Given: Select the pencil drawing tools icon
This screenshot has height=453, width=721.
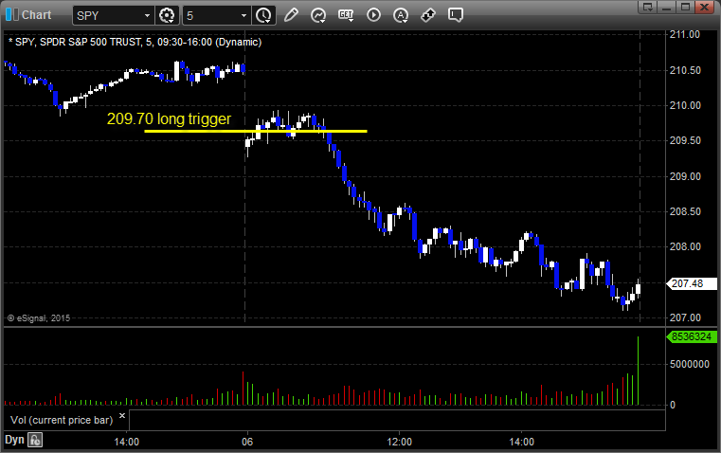Looking at the screenshot, I should [291, 15].
